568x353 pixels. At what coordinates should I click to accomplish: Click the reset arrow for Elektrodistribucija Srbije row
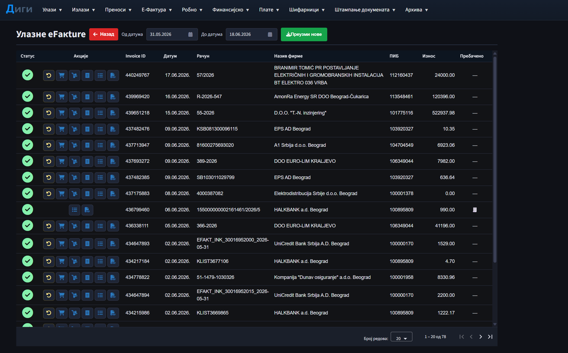[x=49, y=194]
